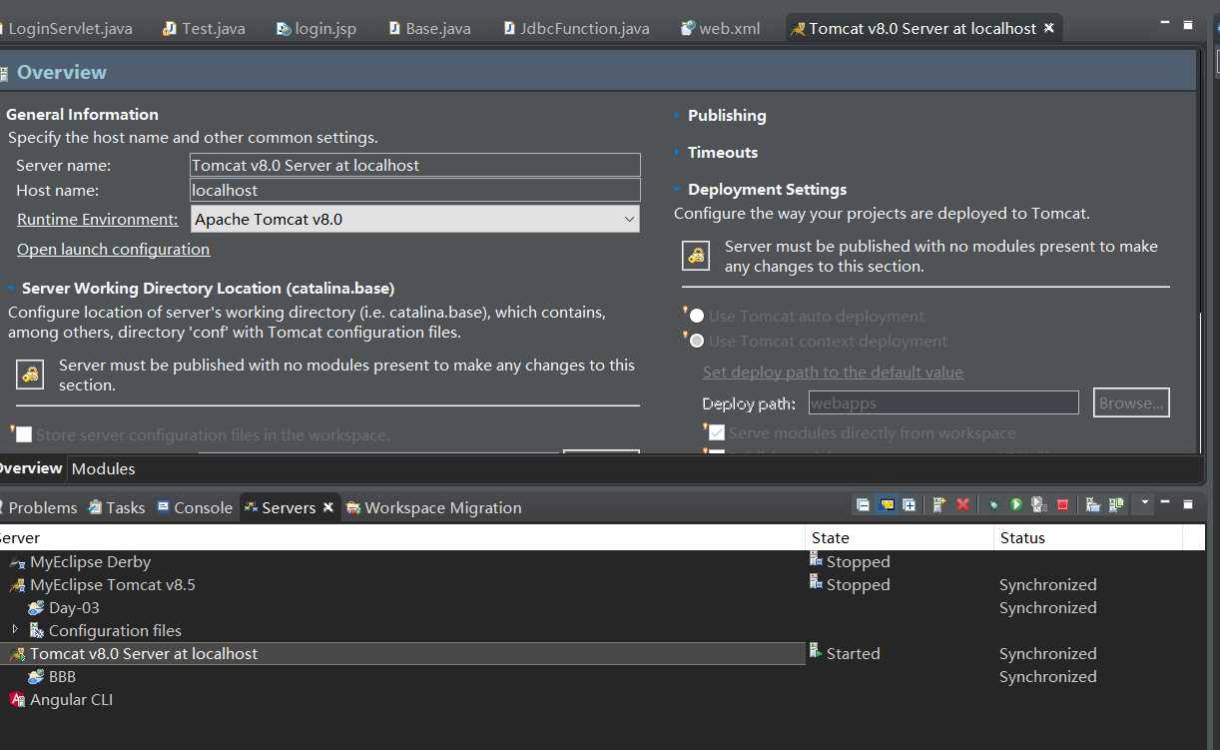
Task: Click Open launch configuration link
Action: [113, 249]
